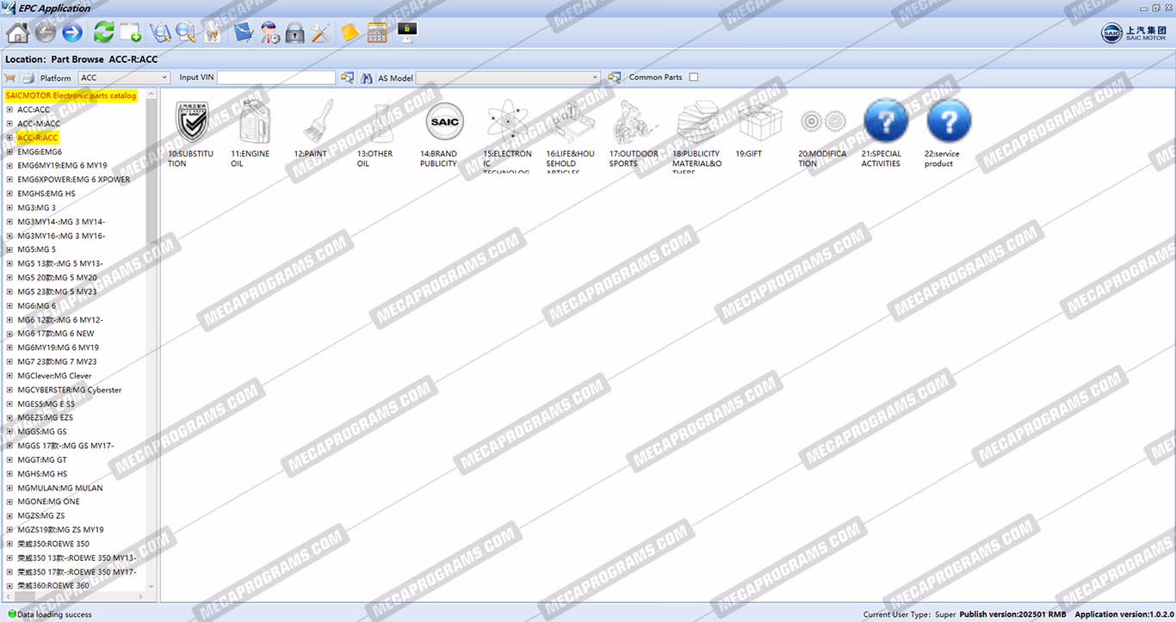The width and height of the screenshot is (1176, 622).
Task: Click SAICMOTOR Electronic parts catalog root
Action: 71,95
